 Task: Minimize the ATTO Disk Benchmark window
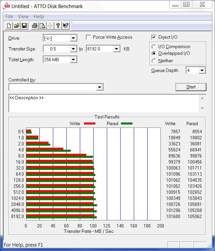[175, 5]
